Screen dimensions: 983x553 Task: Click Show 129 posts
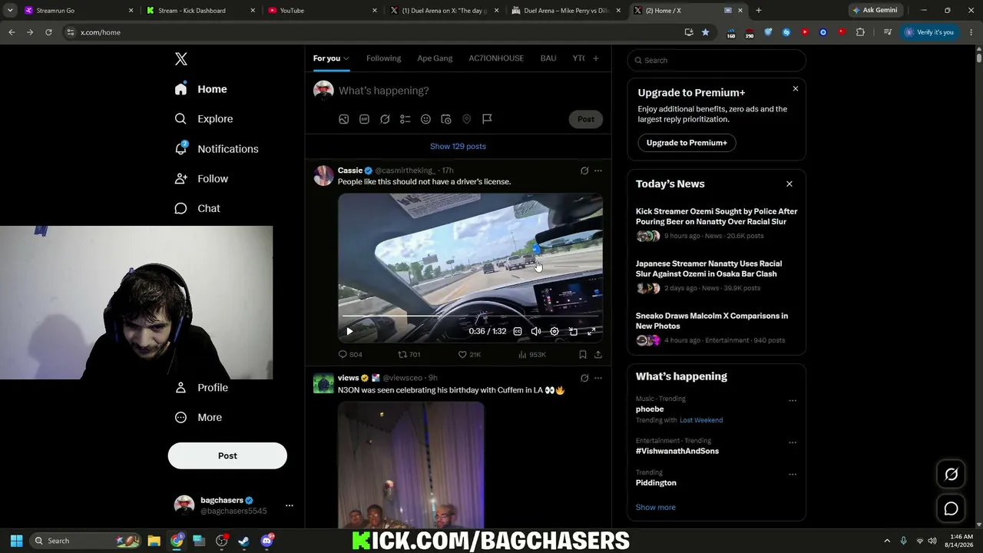[x=458, y=146]
